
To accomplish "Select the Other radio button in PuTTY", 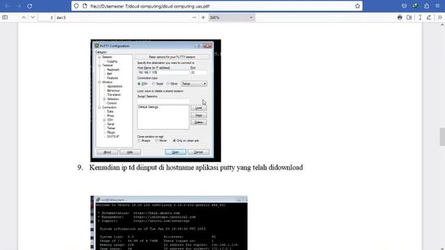I will [x=168, y=84].
